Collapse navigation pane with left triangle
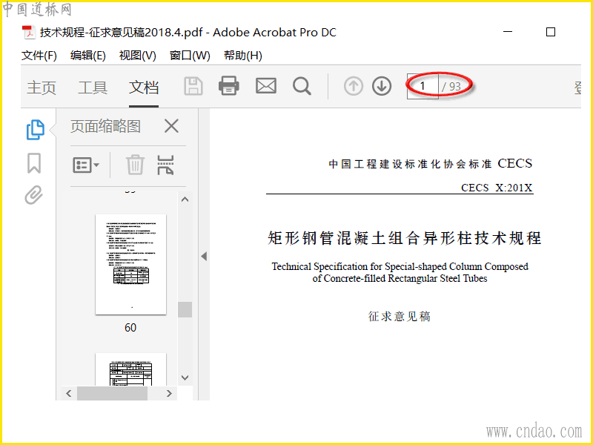 click(x=204, y=256)
